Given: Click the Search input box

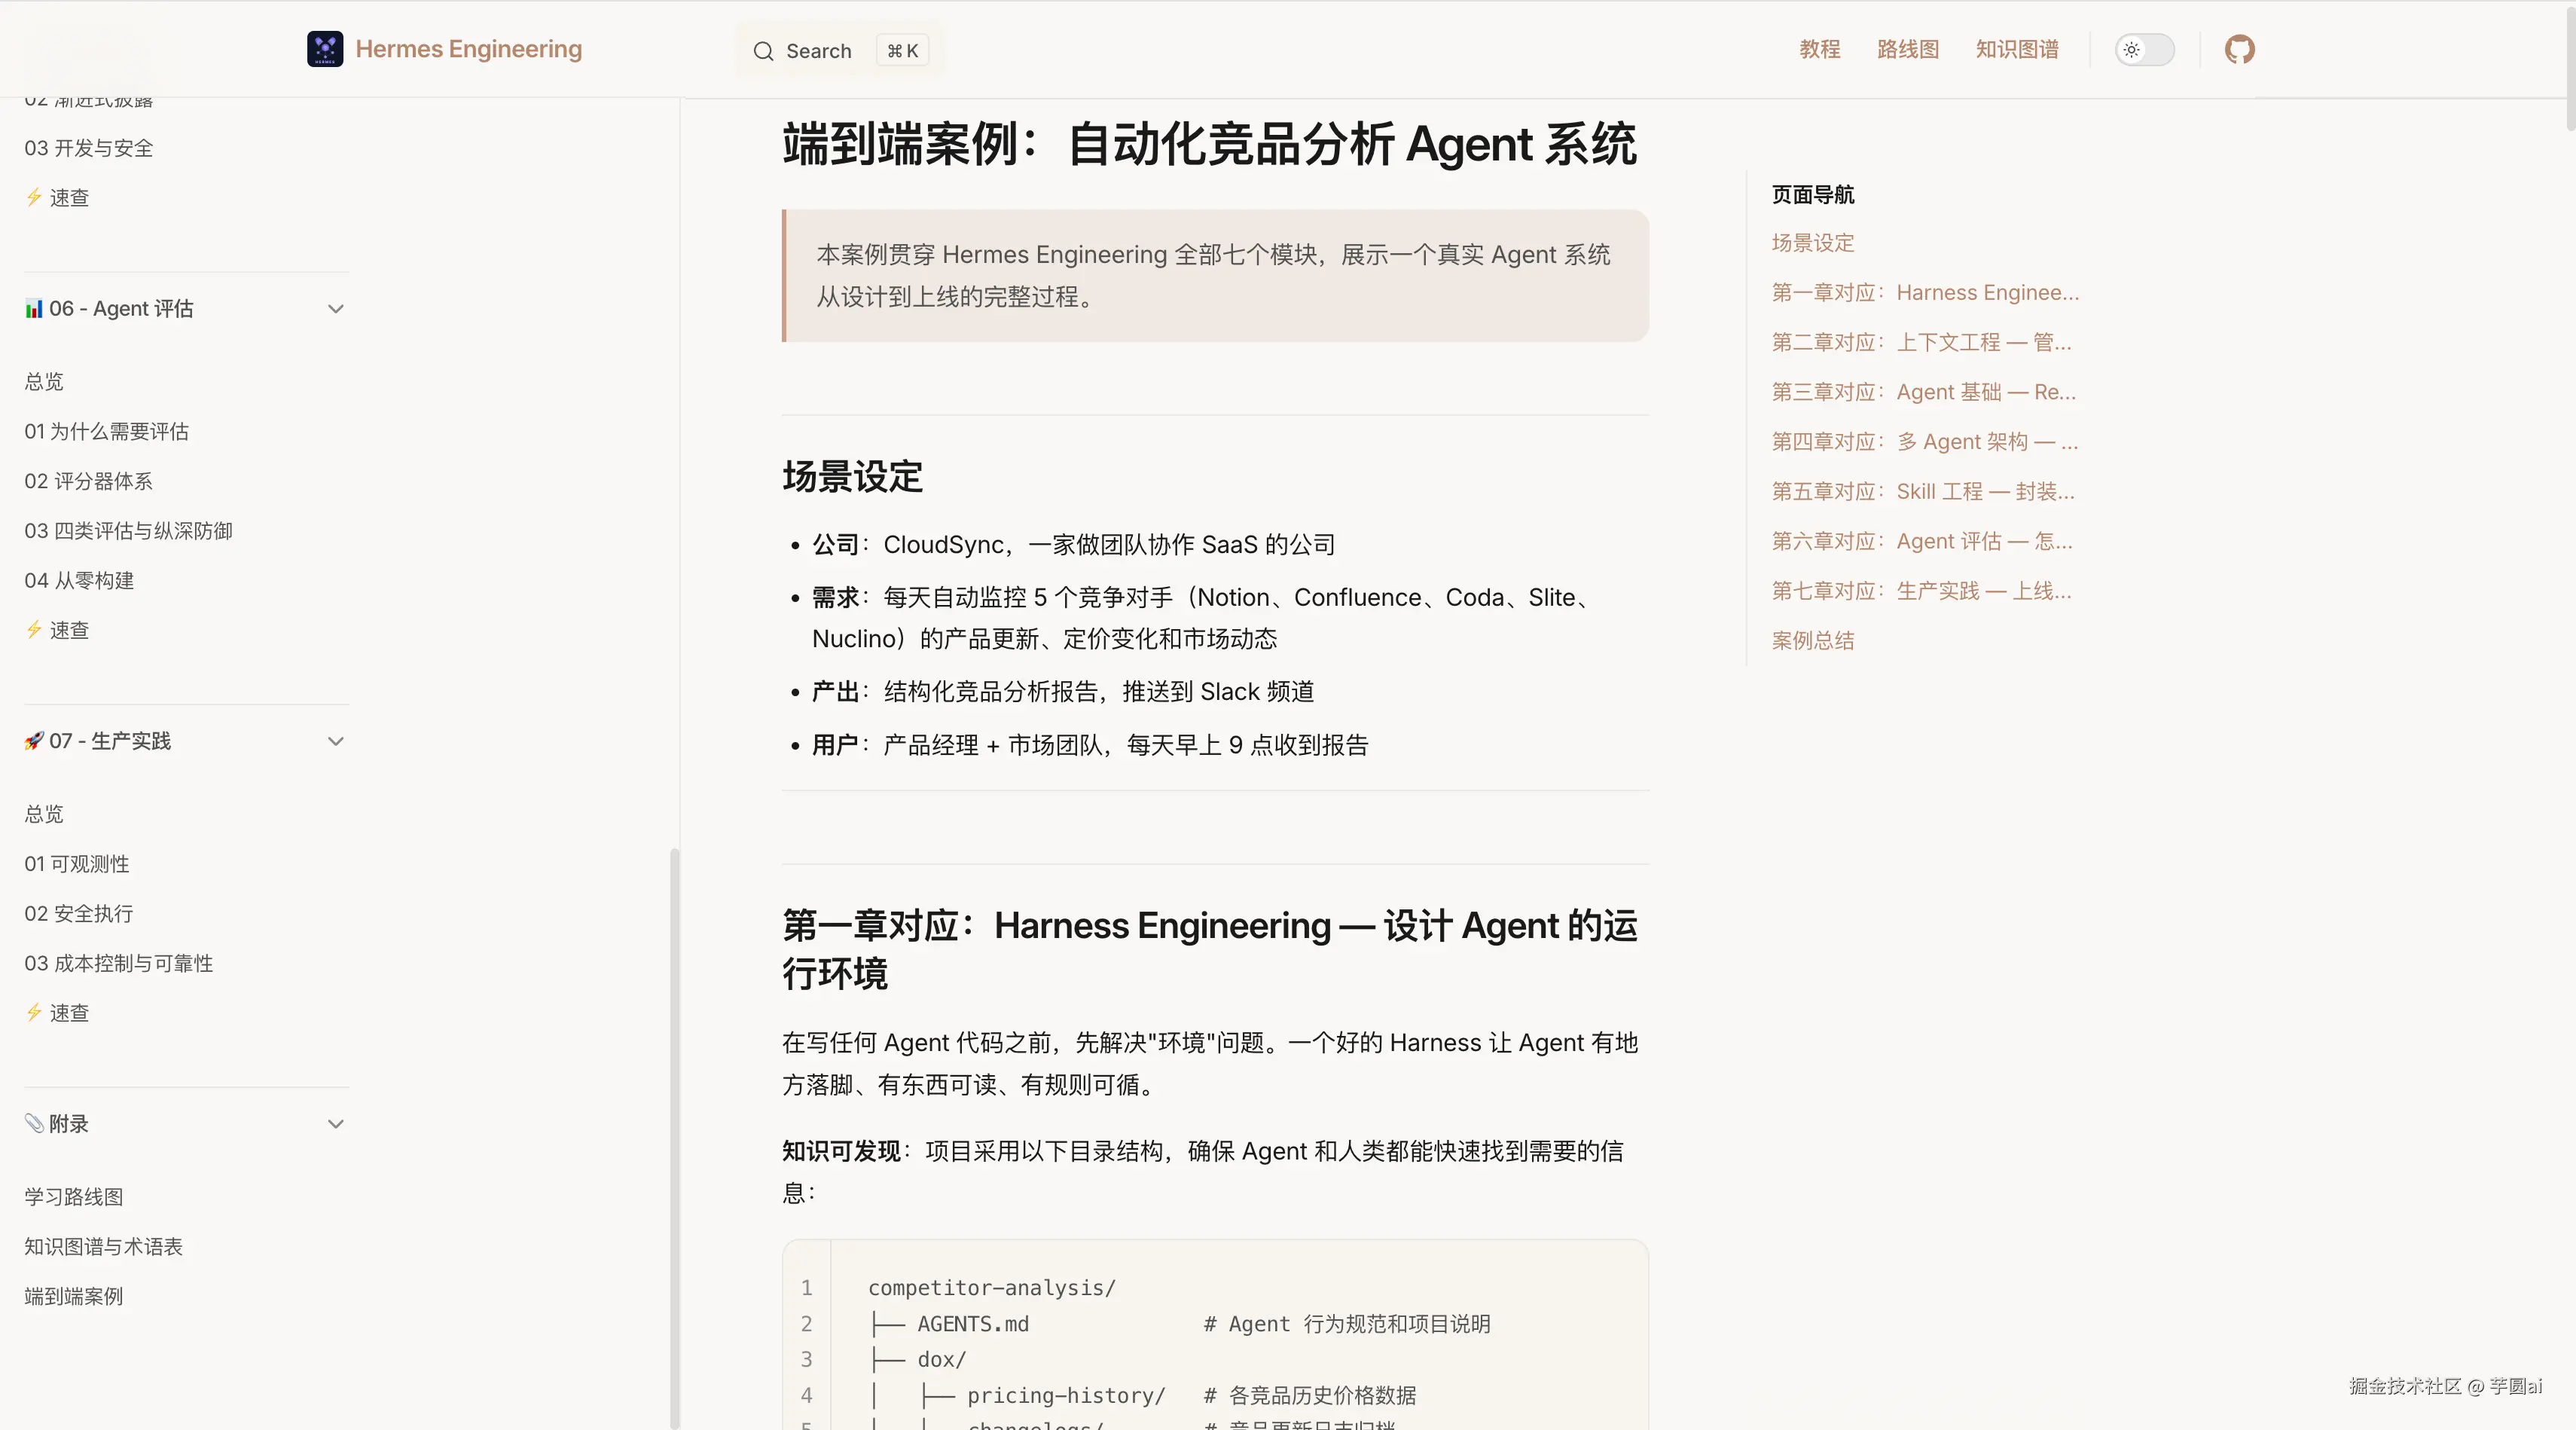Looking at the screenshot, I should (838, 51).
